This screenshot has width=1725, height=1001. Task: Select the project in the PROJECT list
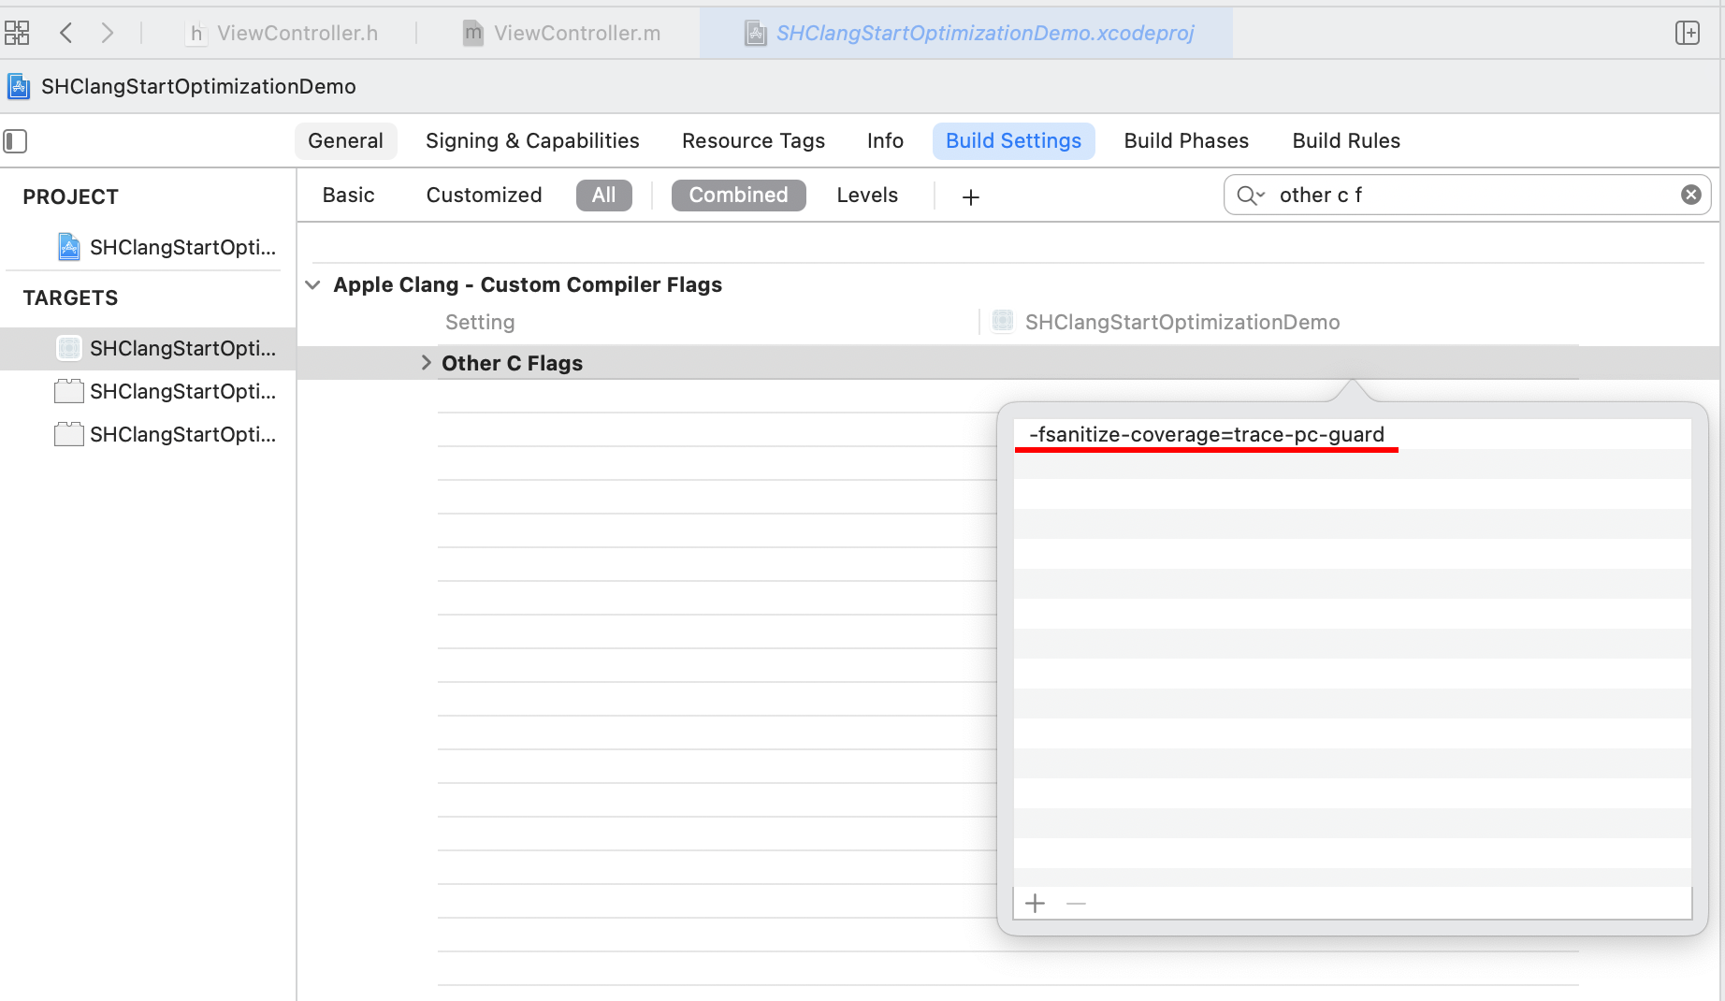166,247
